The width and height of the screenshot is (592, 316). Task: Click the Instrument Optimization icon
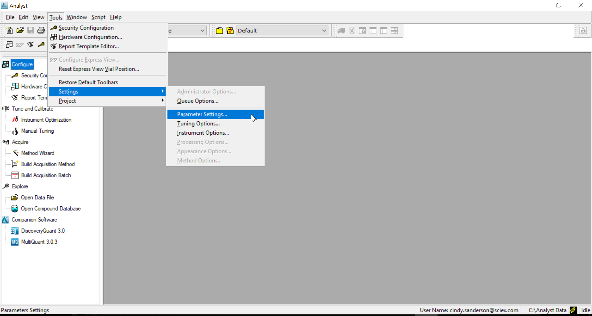(x=15, y=120)
